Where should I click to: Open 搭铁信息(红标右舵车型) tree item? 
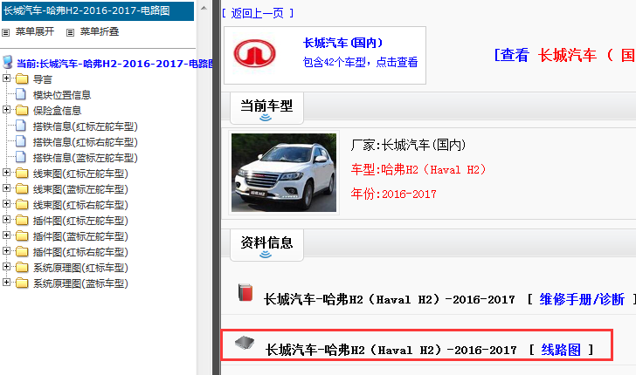tap(86, 142)
